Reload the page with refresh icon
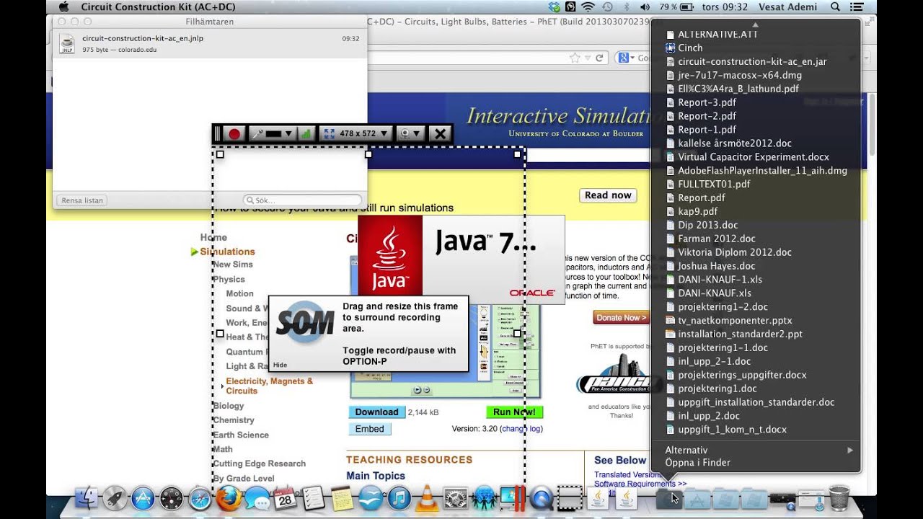This screenshot has width=923, height=519. [x=599, y=58]
